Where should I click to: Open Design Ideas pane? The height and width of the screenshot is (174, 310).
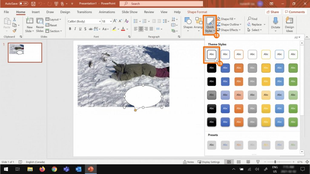(x=289, y=25)
